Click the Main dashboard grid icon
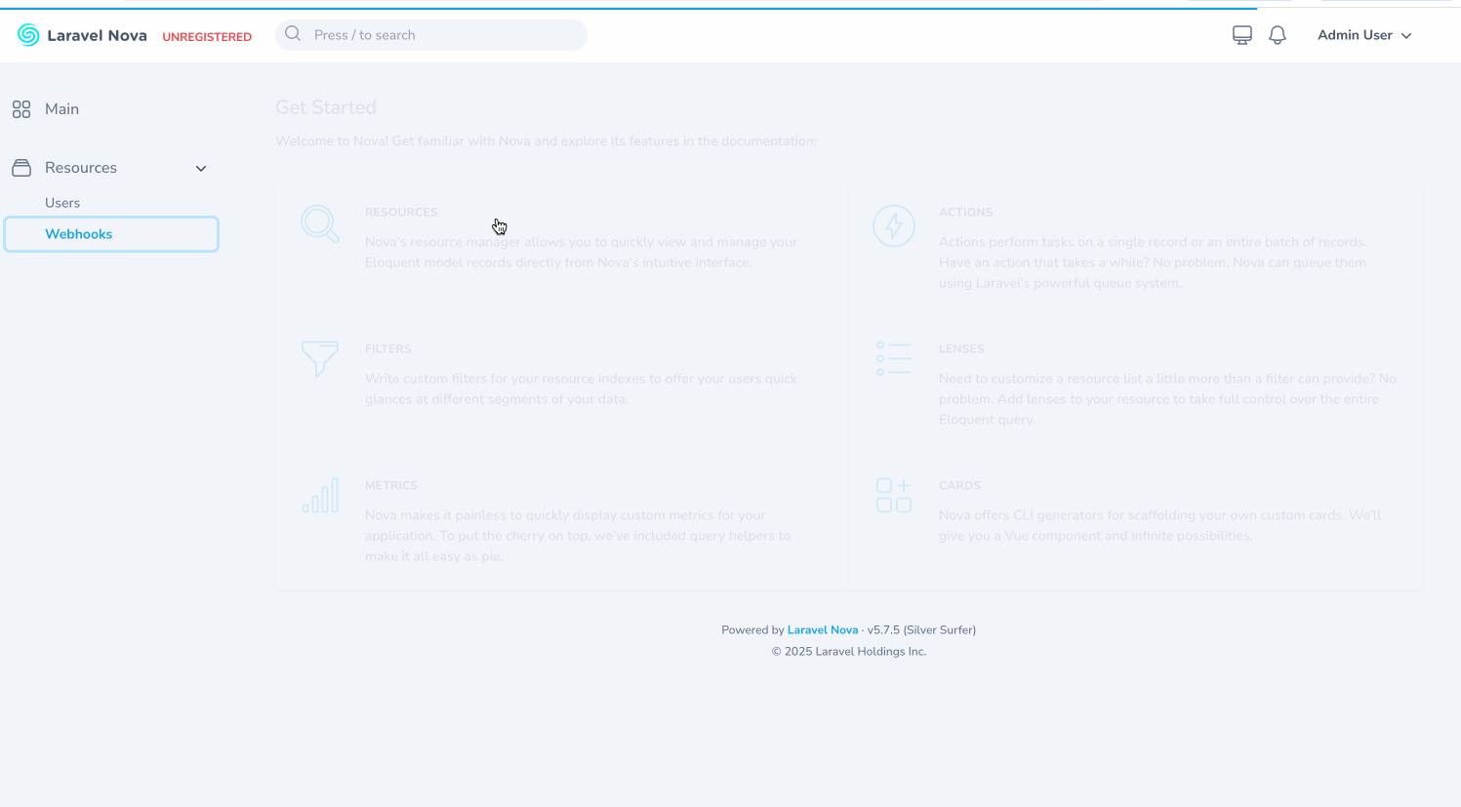Screen dimensions: 1461x807 [x=21, y=109]
